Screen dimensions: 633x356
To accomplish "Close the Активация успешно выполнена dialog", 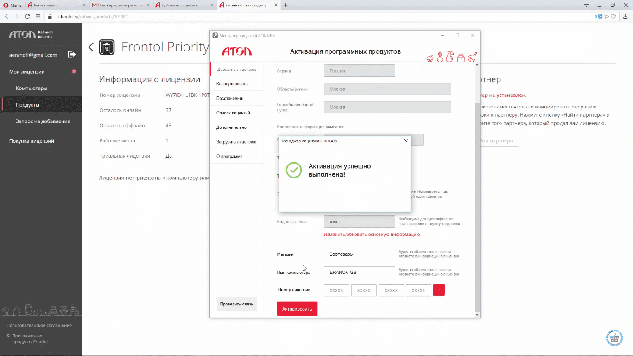I will (406, 141).
